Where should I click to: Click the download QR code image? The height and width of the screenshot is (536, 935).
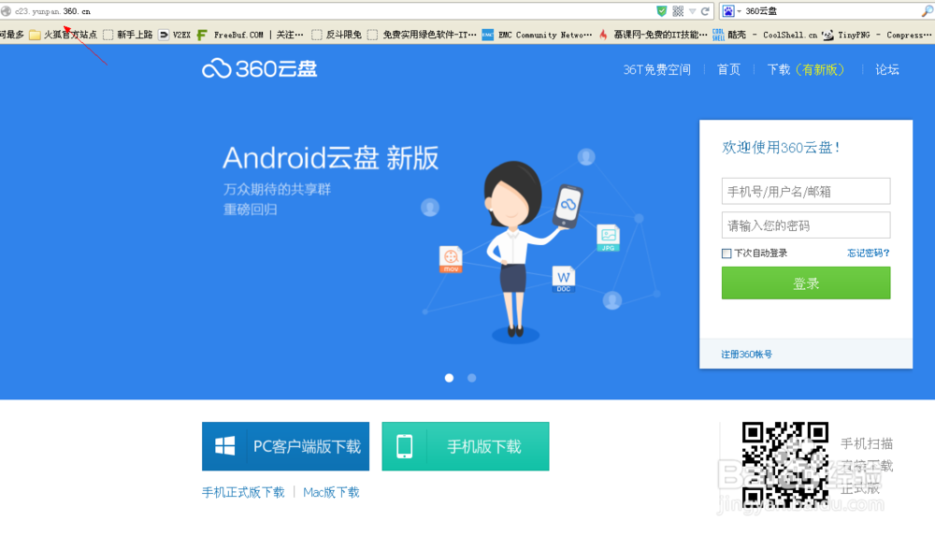785,465
